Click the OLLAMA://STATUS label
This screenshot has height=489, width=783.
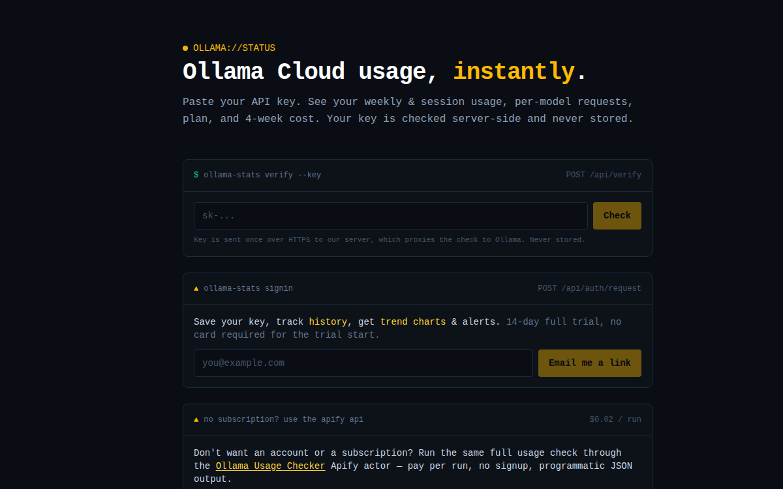234,48
